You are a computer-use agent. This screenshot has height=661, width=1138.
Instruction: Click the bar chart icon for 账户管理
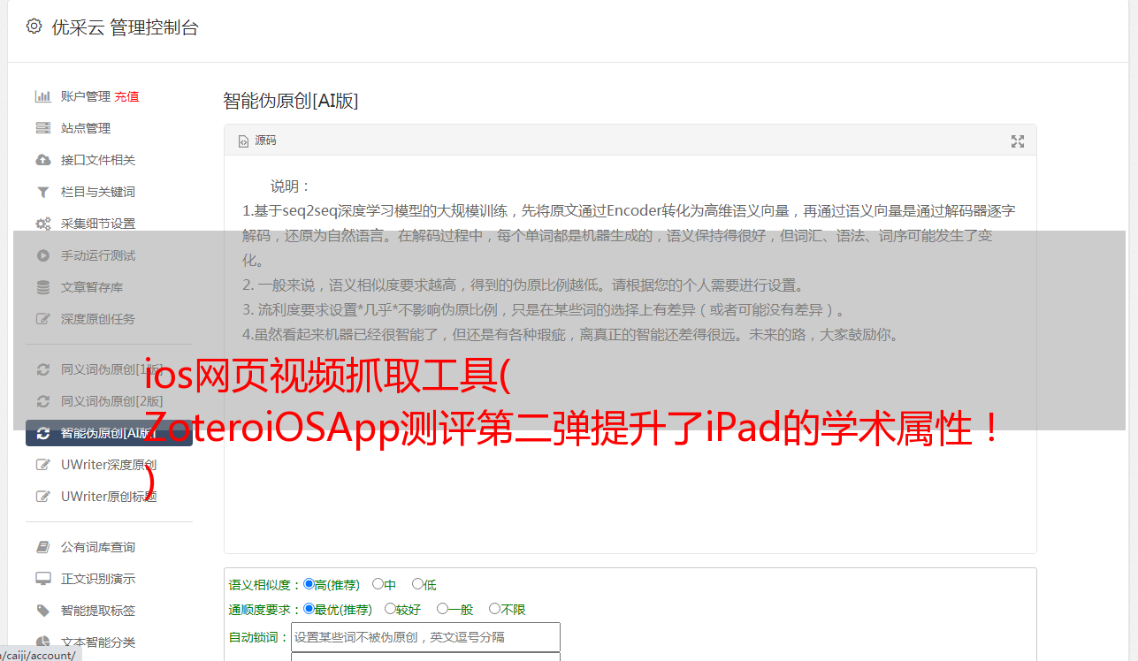[42, 96]
